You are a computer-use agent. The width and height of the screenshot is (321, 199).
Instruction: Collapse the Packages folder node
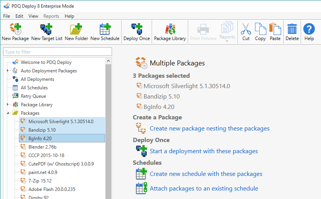8,113
